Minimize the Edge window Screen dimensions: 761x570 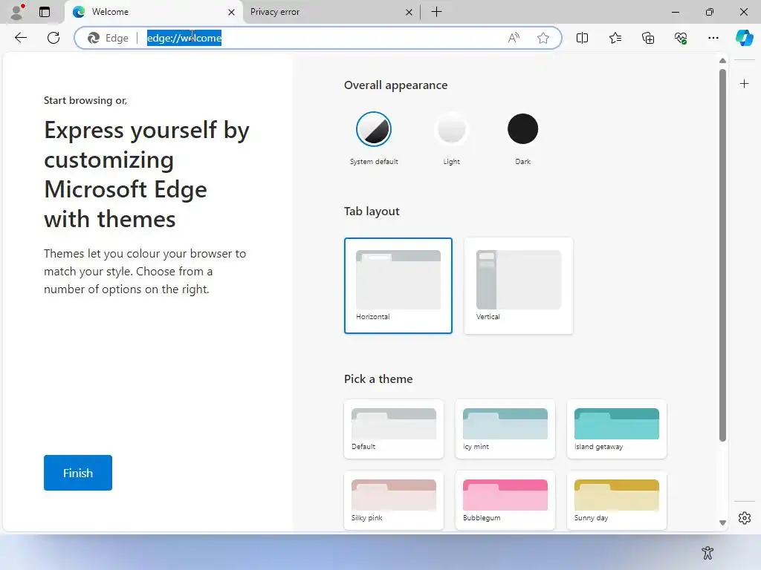pos(675,12)
